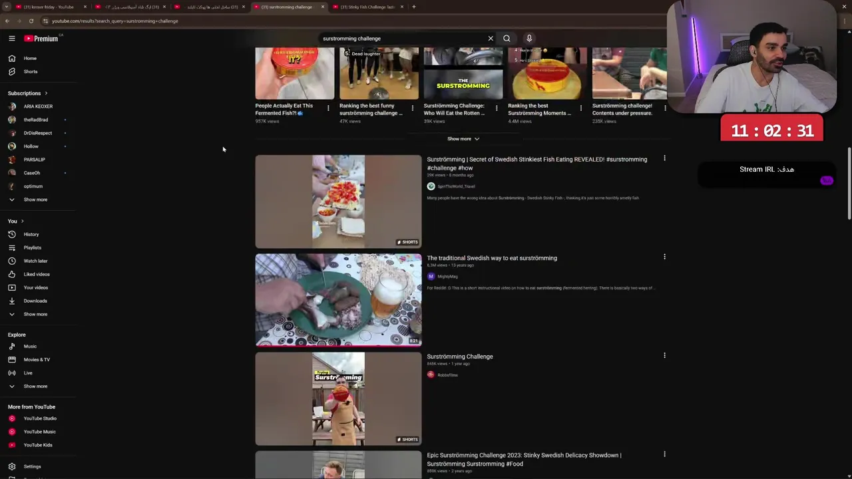Screen dimensions: 852x479
Task: Open a new browser tab with plus
Action: tap(413, 7)
